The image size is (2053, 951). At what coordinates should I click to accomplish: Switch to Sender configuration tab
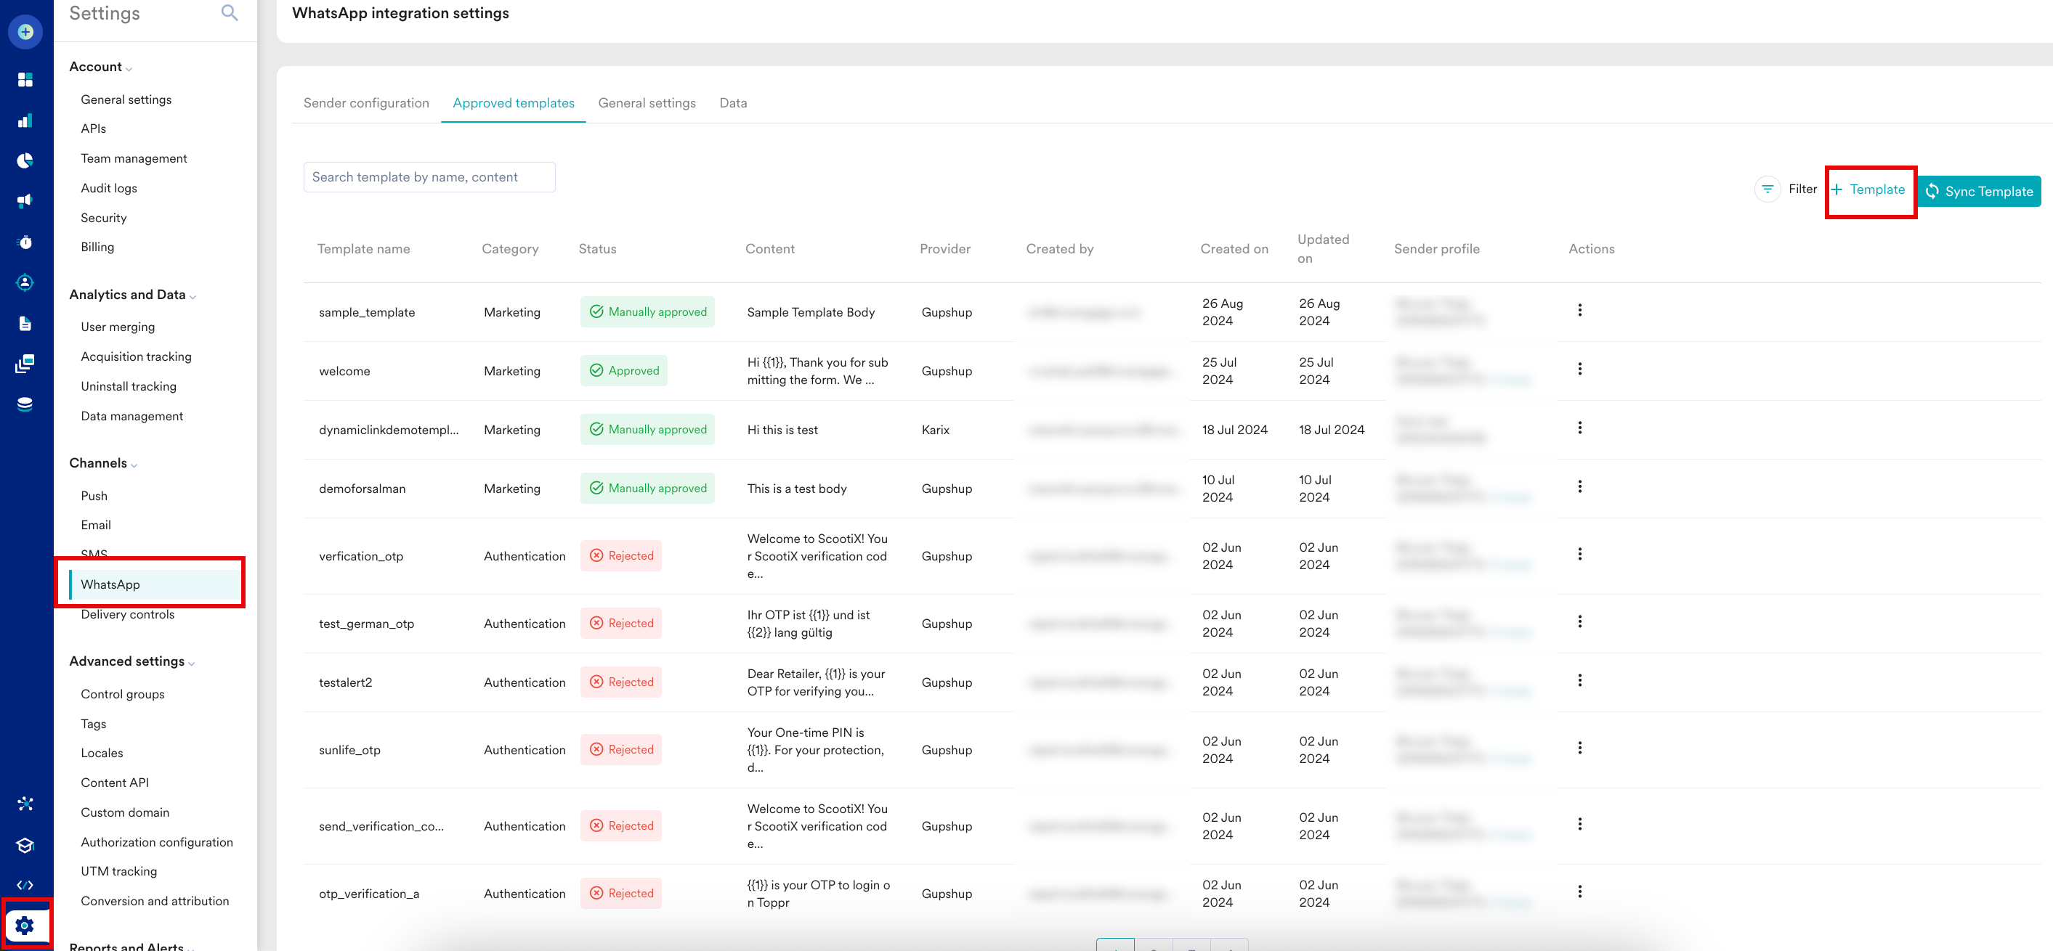coord(366,104)
